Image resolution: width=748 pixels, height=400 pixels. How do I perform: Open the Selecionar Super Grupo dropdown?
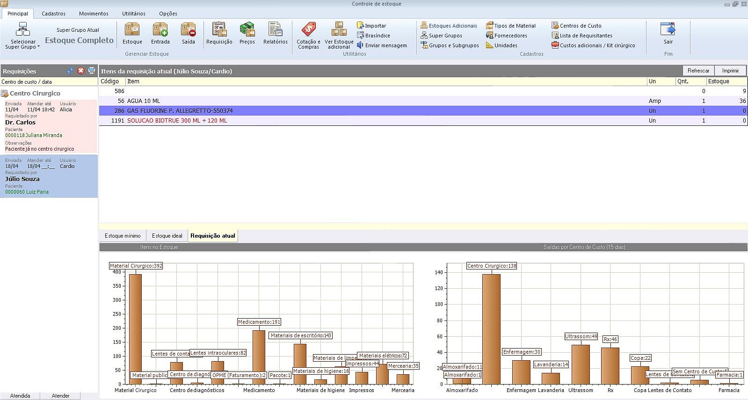tap(22, 35)
